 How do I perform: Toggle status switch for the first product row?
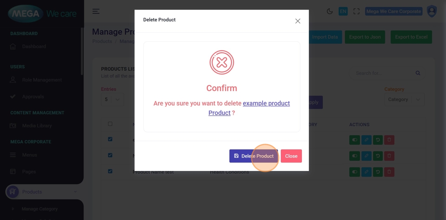coord(354,140)
